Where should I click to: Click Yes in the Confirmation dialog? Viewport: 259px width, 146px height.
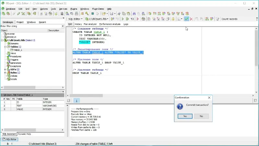[x=185, y=116]
